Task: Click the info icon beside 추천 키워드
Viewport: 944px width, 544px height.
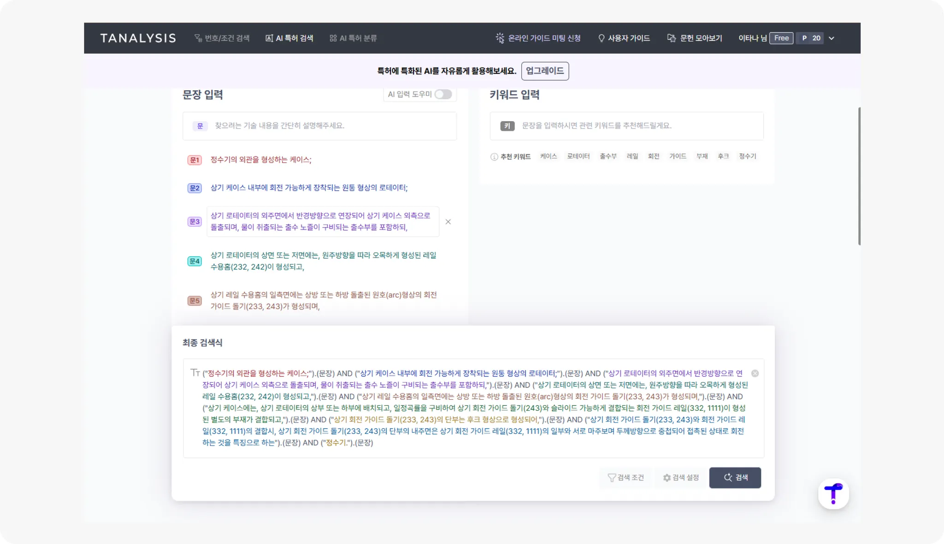Action: tap(494, 157)
